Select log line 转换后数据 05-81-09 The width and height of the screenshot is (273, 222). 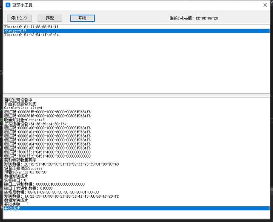click(136, 192)
